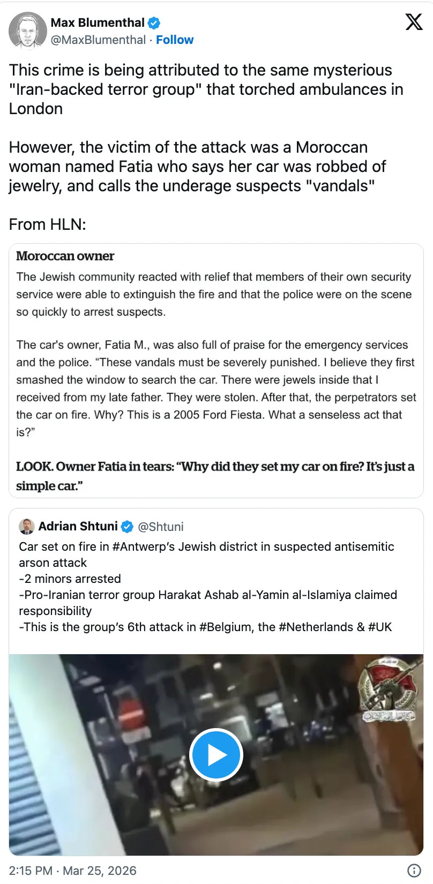The height and width of the screenshot is (884, 433).
Task: Click the #UK hashtag
Action: (x=380, y=627)
